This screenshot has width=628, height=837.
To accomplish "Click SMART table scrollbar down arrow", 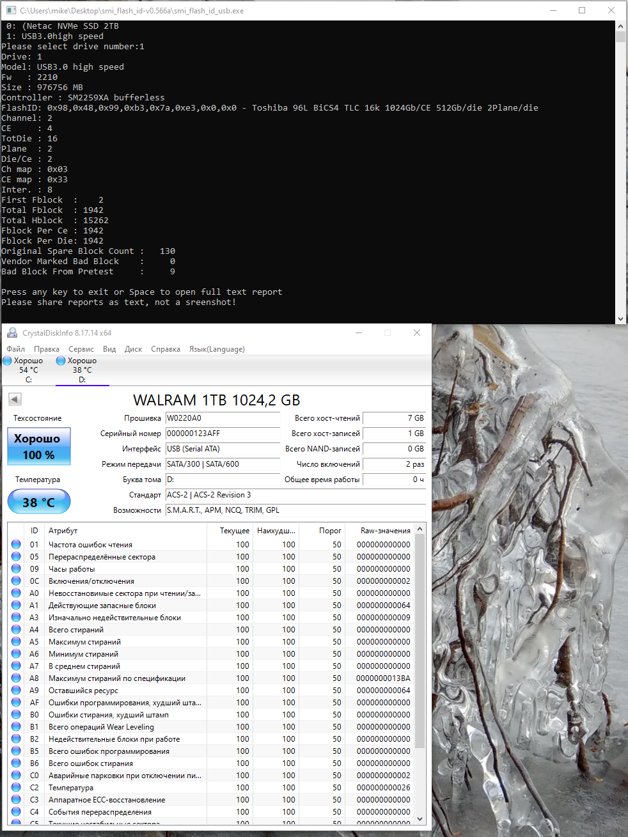I will point(420,818).
